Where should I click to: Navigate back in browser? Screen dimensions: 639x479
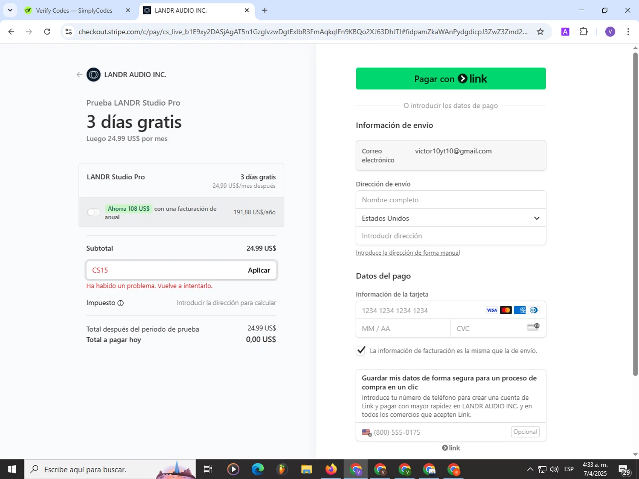pos(12,32)
